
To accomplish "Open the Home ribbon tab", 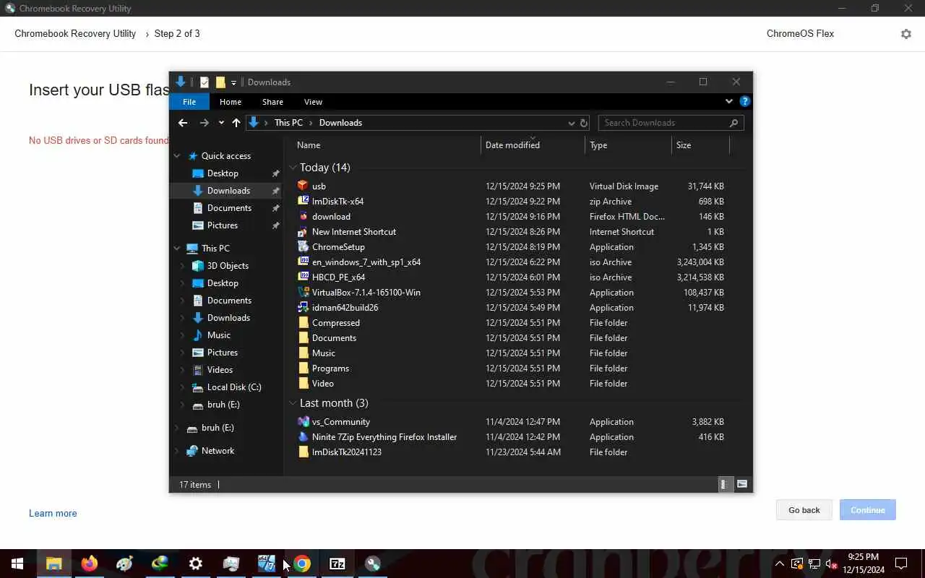I will point(231,102).
